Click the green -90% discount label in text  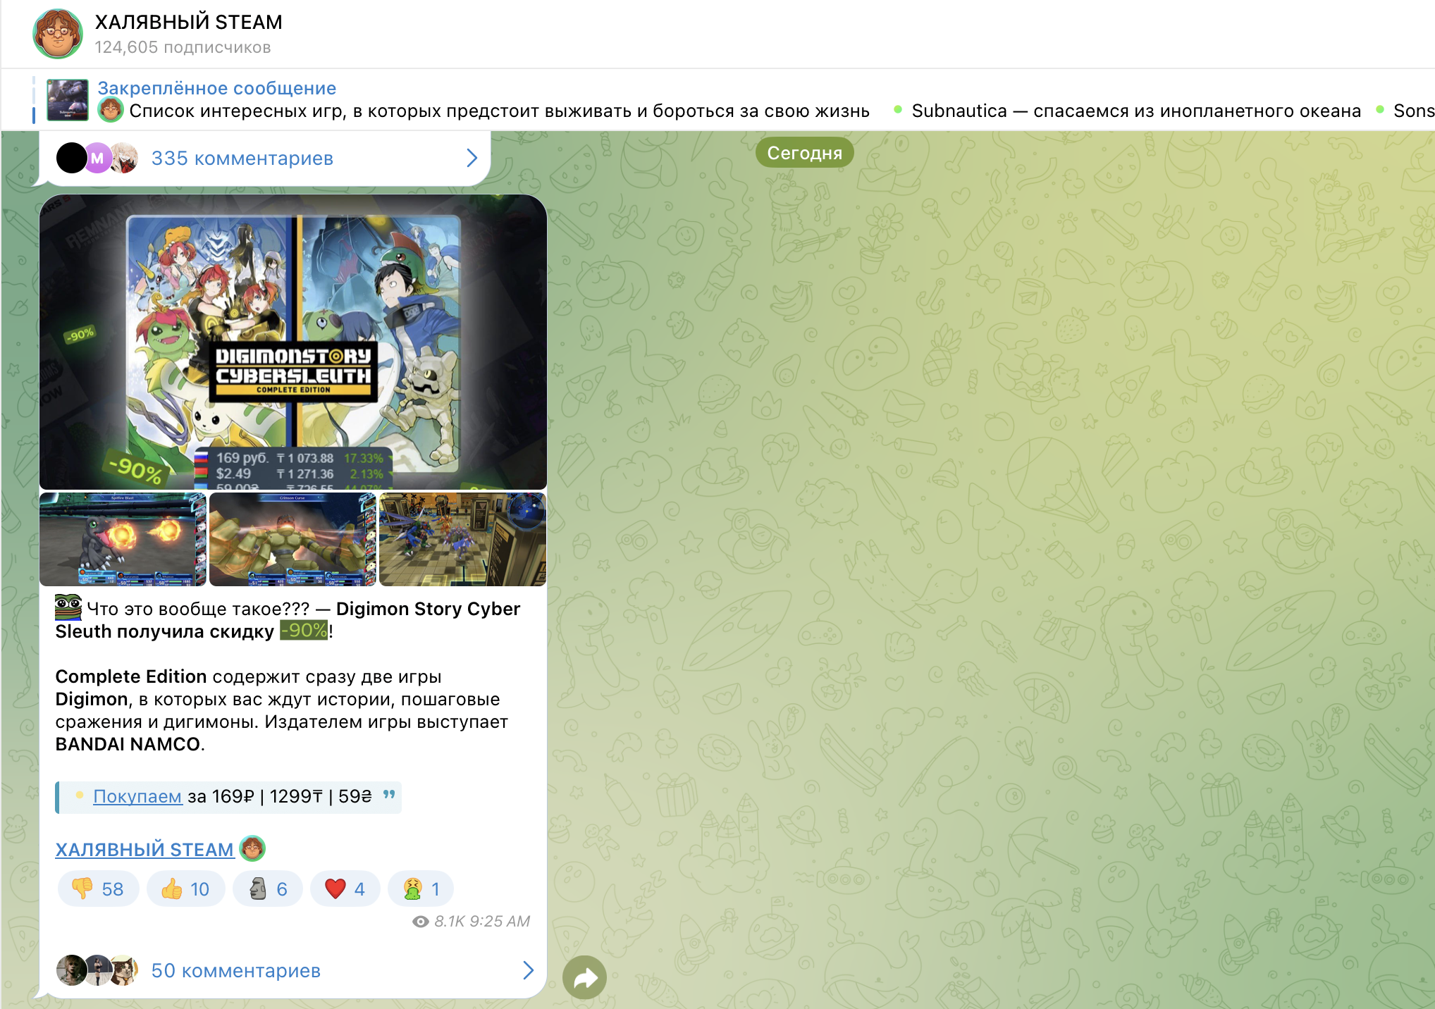click(304, 631)
